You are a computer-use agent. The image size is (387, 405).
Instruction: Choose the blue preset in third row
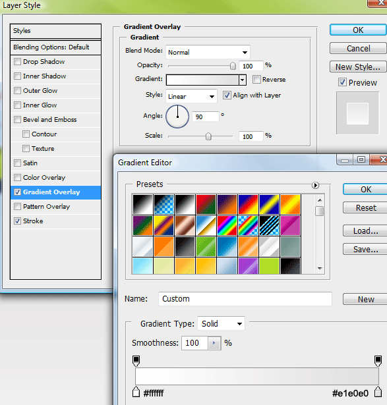pyautogui.click(x=227, y=247)
